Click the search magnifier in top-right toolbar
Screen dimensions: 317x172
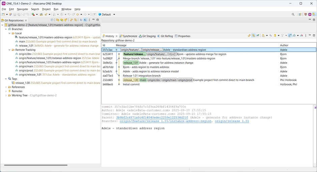(293, 15)
